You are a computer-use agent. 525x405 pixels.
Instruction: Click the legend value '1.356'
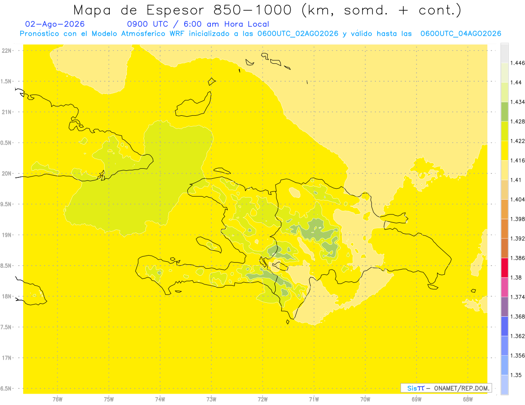pyautogui.click(x=518, y=356)
